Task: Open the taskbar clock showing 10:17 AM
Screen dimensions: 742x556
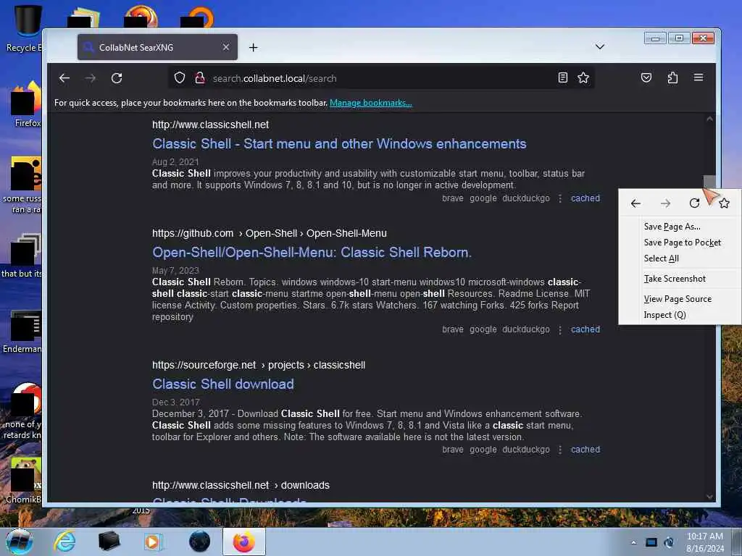Action: [x=704, y=542]
